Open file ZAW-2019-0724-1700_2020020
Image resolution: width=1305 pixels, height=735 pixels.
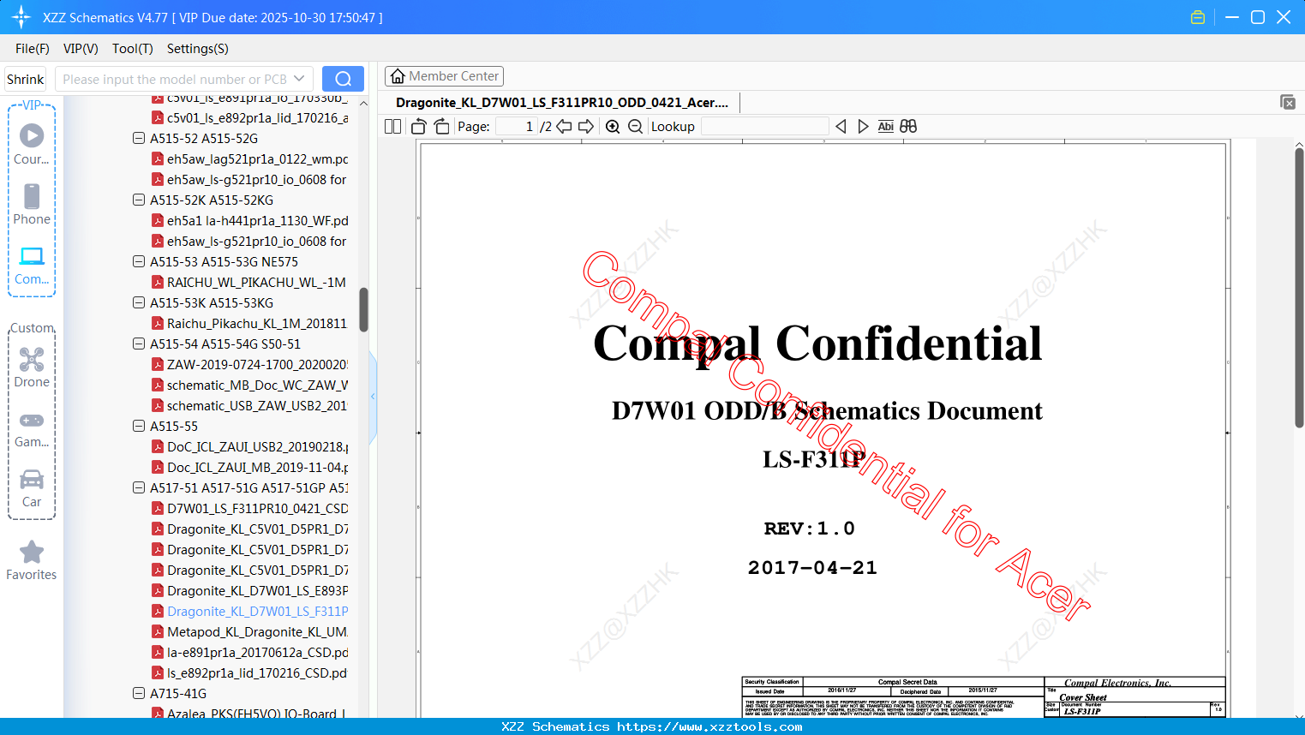click(x=250, y=364)
